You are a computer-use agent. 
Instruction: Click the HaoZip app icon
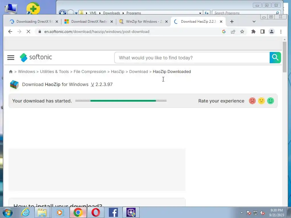tap(14, 85)
